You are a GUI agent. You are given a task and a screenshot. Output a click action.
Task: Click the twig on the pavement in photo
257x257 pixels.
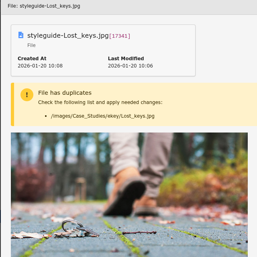[139, 233]
